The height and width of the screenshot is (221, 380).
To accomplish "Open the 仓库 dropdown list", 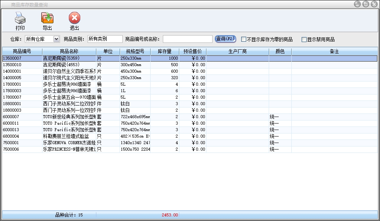I will pyautogui.click(x=57, y=39).
